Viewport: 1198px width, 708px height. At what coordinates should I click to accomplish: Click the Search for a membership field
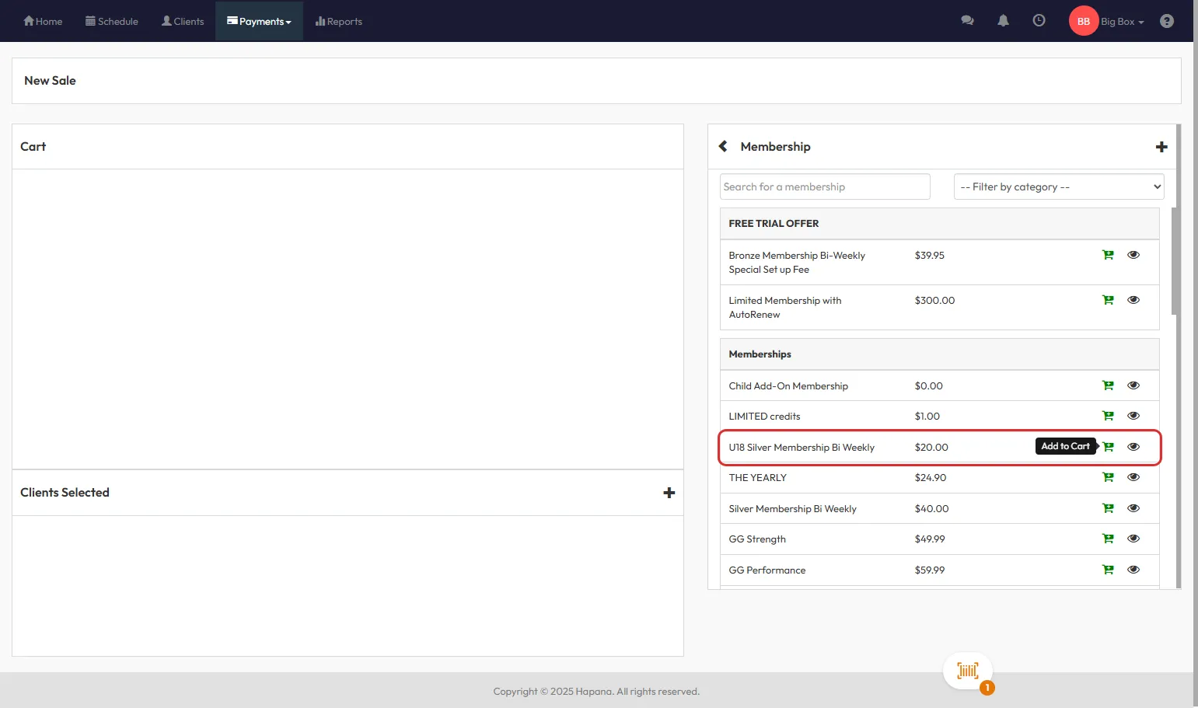click(x=824, y=187)
